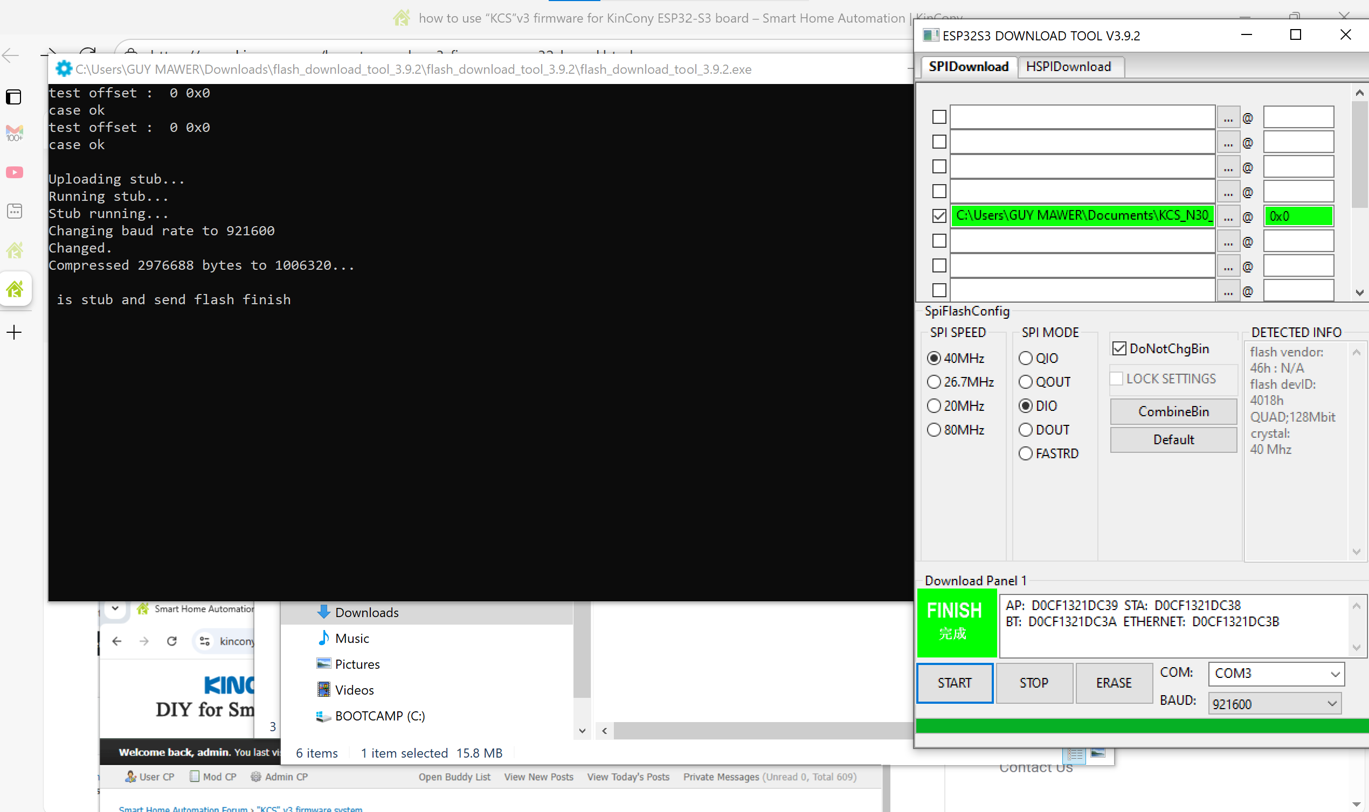Click the CombineBin button
This screenshot has height=812, width=1369.
(1173, 411)
